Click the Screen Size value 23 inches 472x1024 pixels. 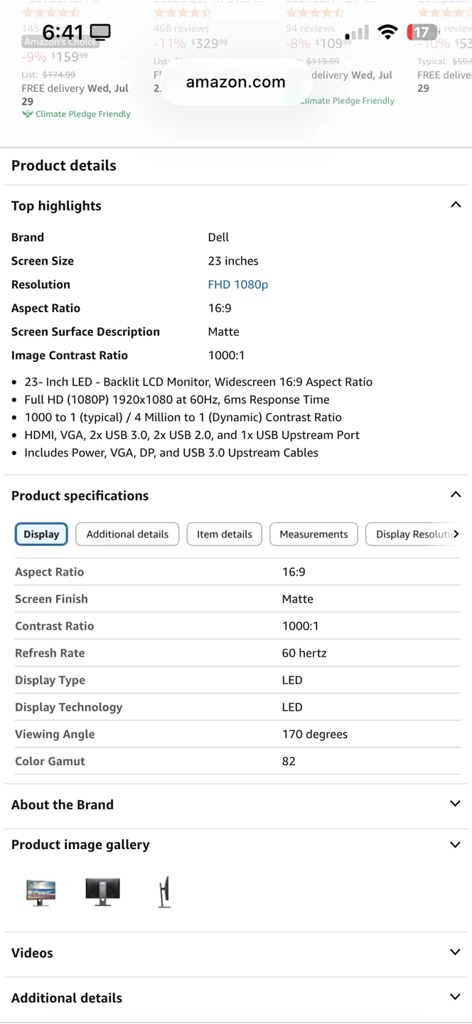coord(233,261)
